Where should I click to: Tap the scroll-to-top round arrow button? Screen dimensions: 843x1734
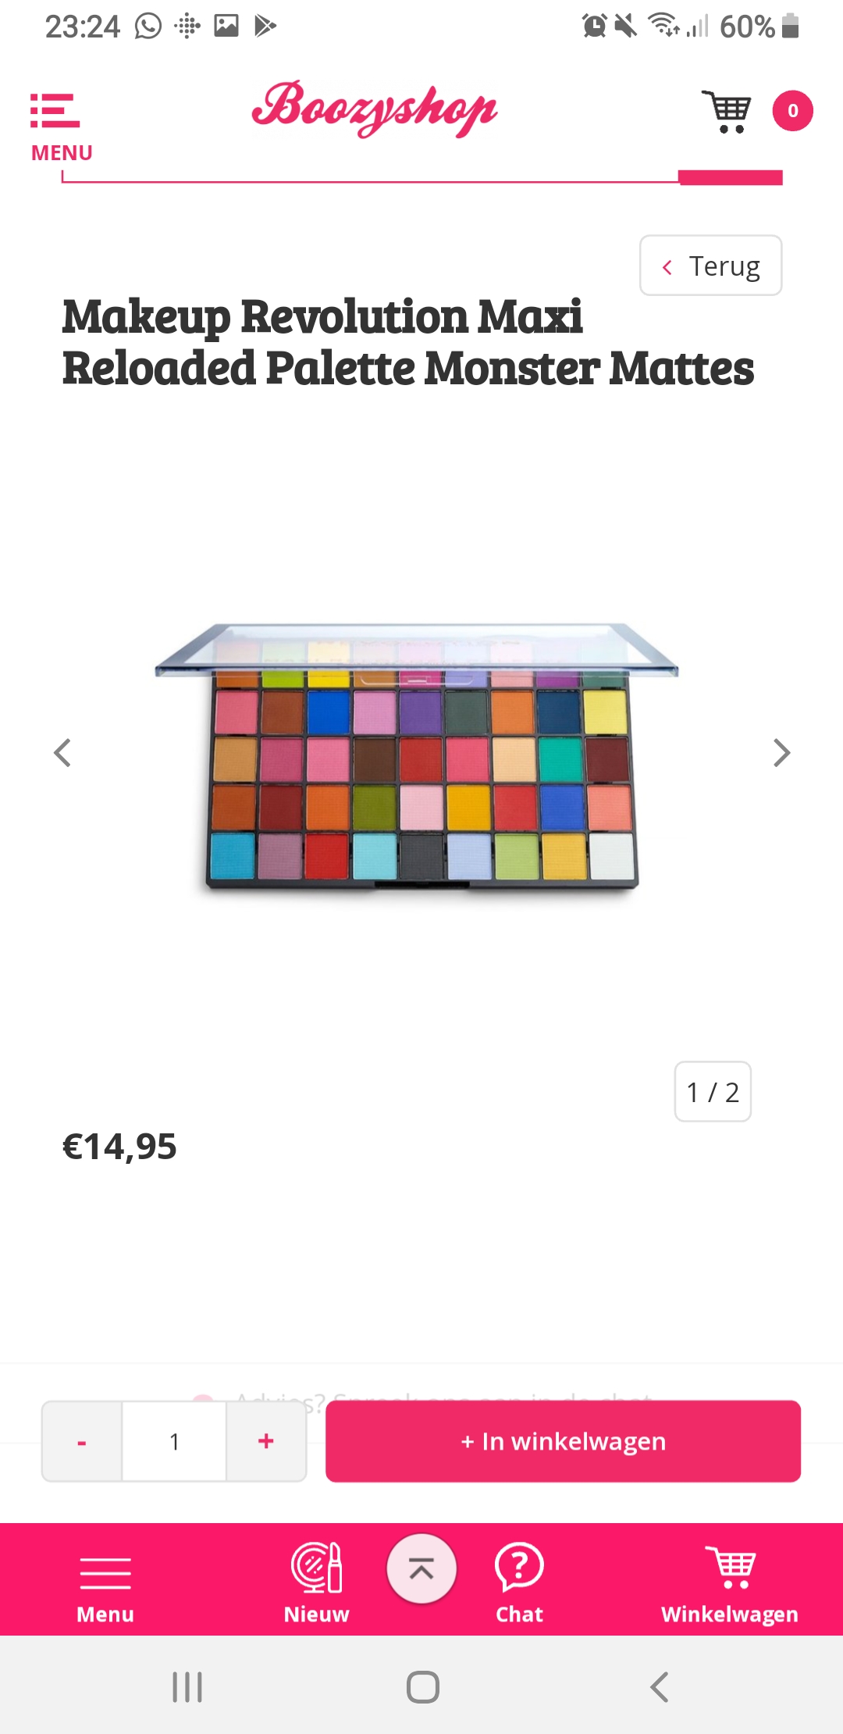tap(421, 1568)
